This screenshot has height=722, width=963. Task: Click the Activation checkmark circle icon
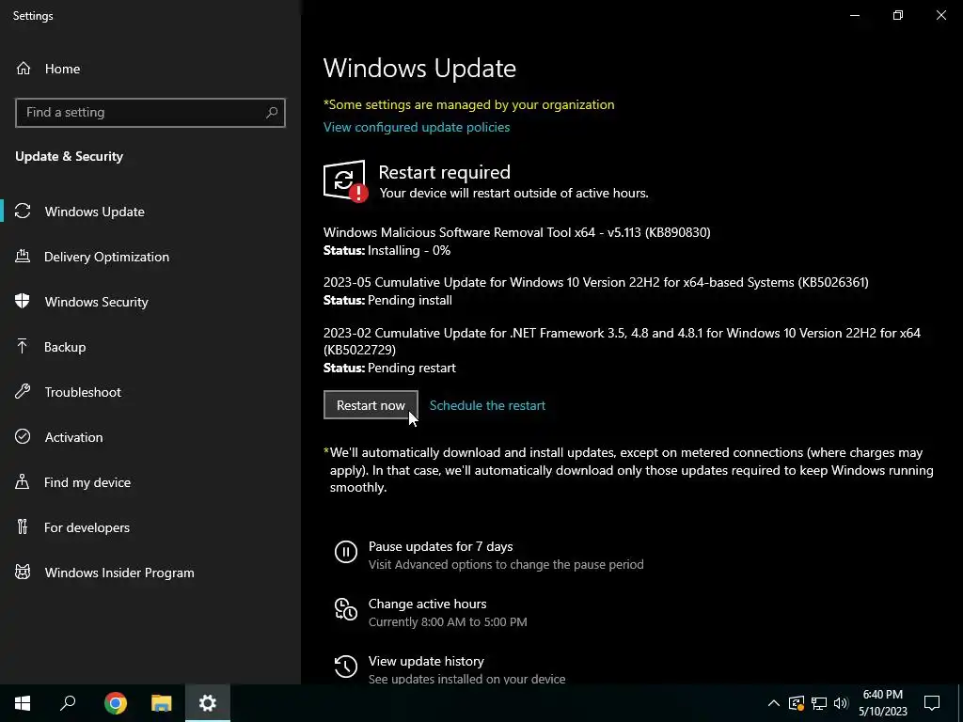coord(23,436)
